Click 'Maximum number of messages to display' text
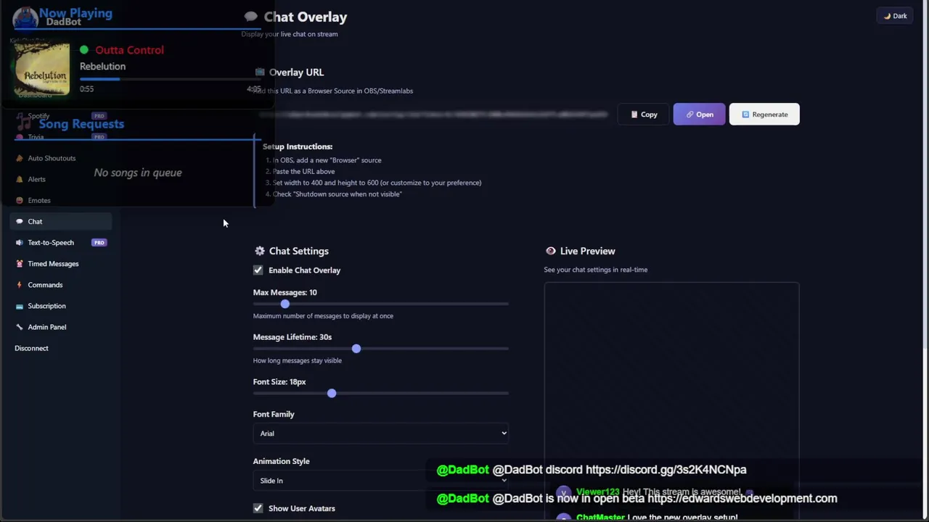The width and height of the screenshot is (929, 522). [x=323, y=316]
